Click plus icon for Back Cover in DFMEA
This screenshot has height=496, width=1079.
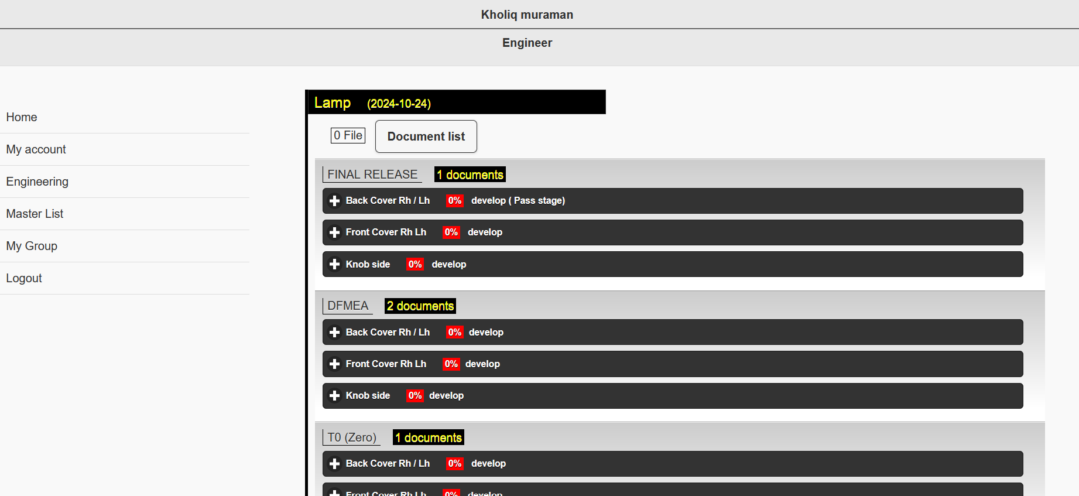click(334, 333)
